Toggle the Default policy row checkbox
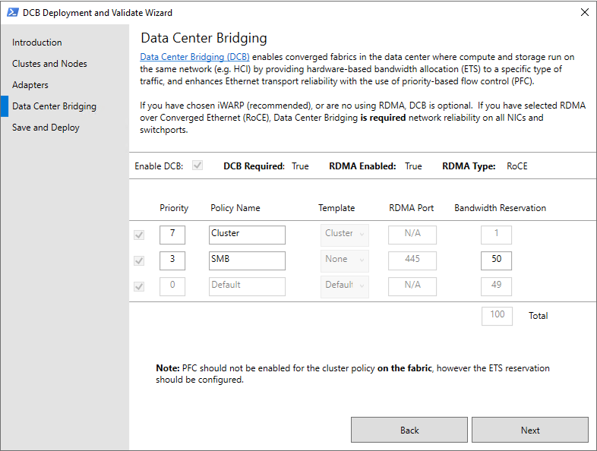 pyautogui.click(x=139, y=286)
